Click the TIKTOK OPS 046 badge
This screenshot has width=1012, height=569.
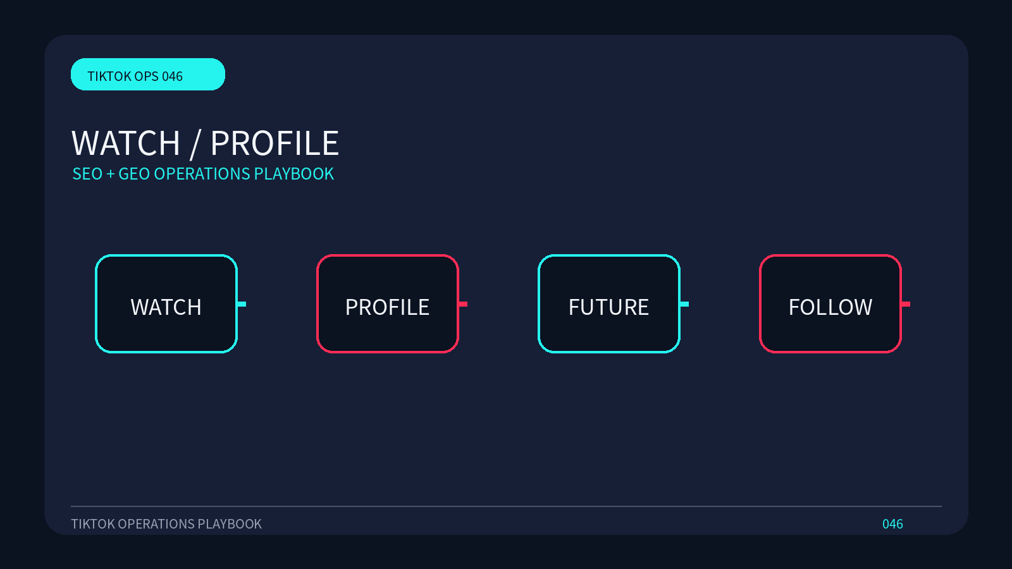[148, 75]
